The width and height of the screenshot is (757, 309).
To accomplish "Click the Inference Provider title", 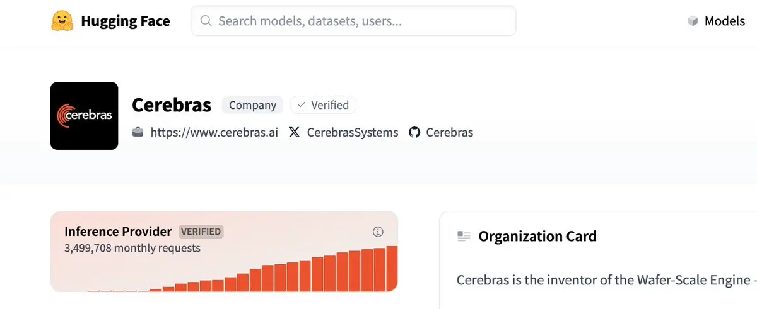I will click(118, 231).
